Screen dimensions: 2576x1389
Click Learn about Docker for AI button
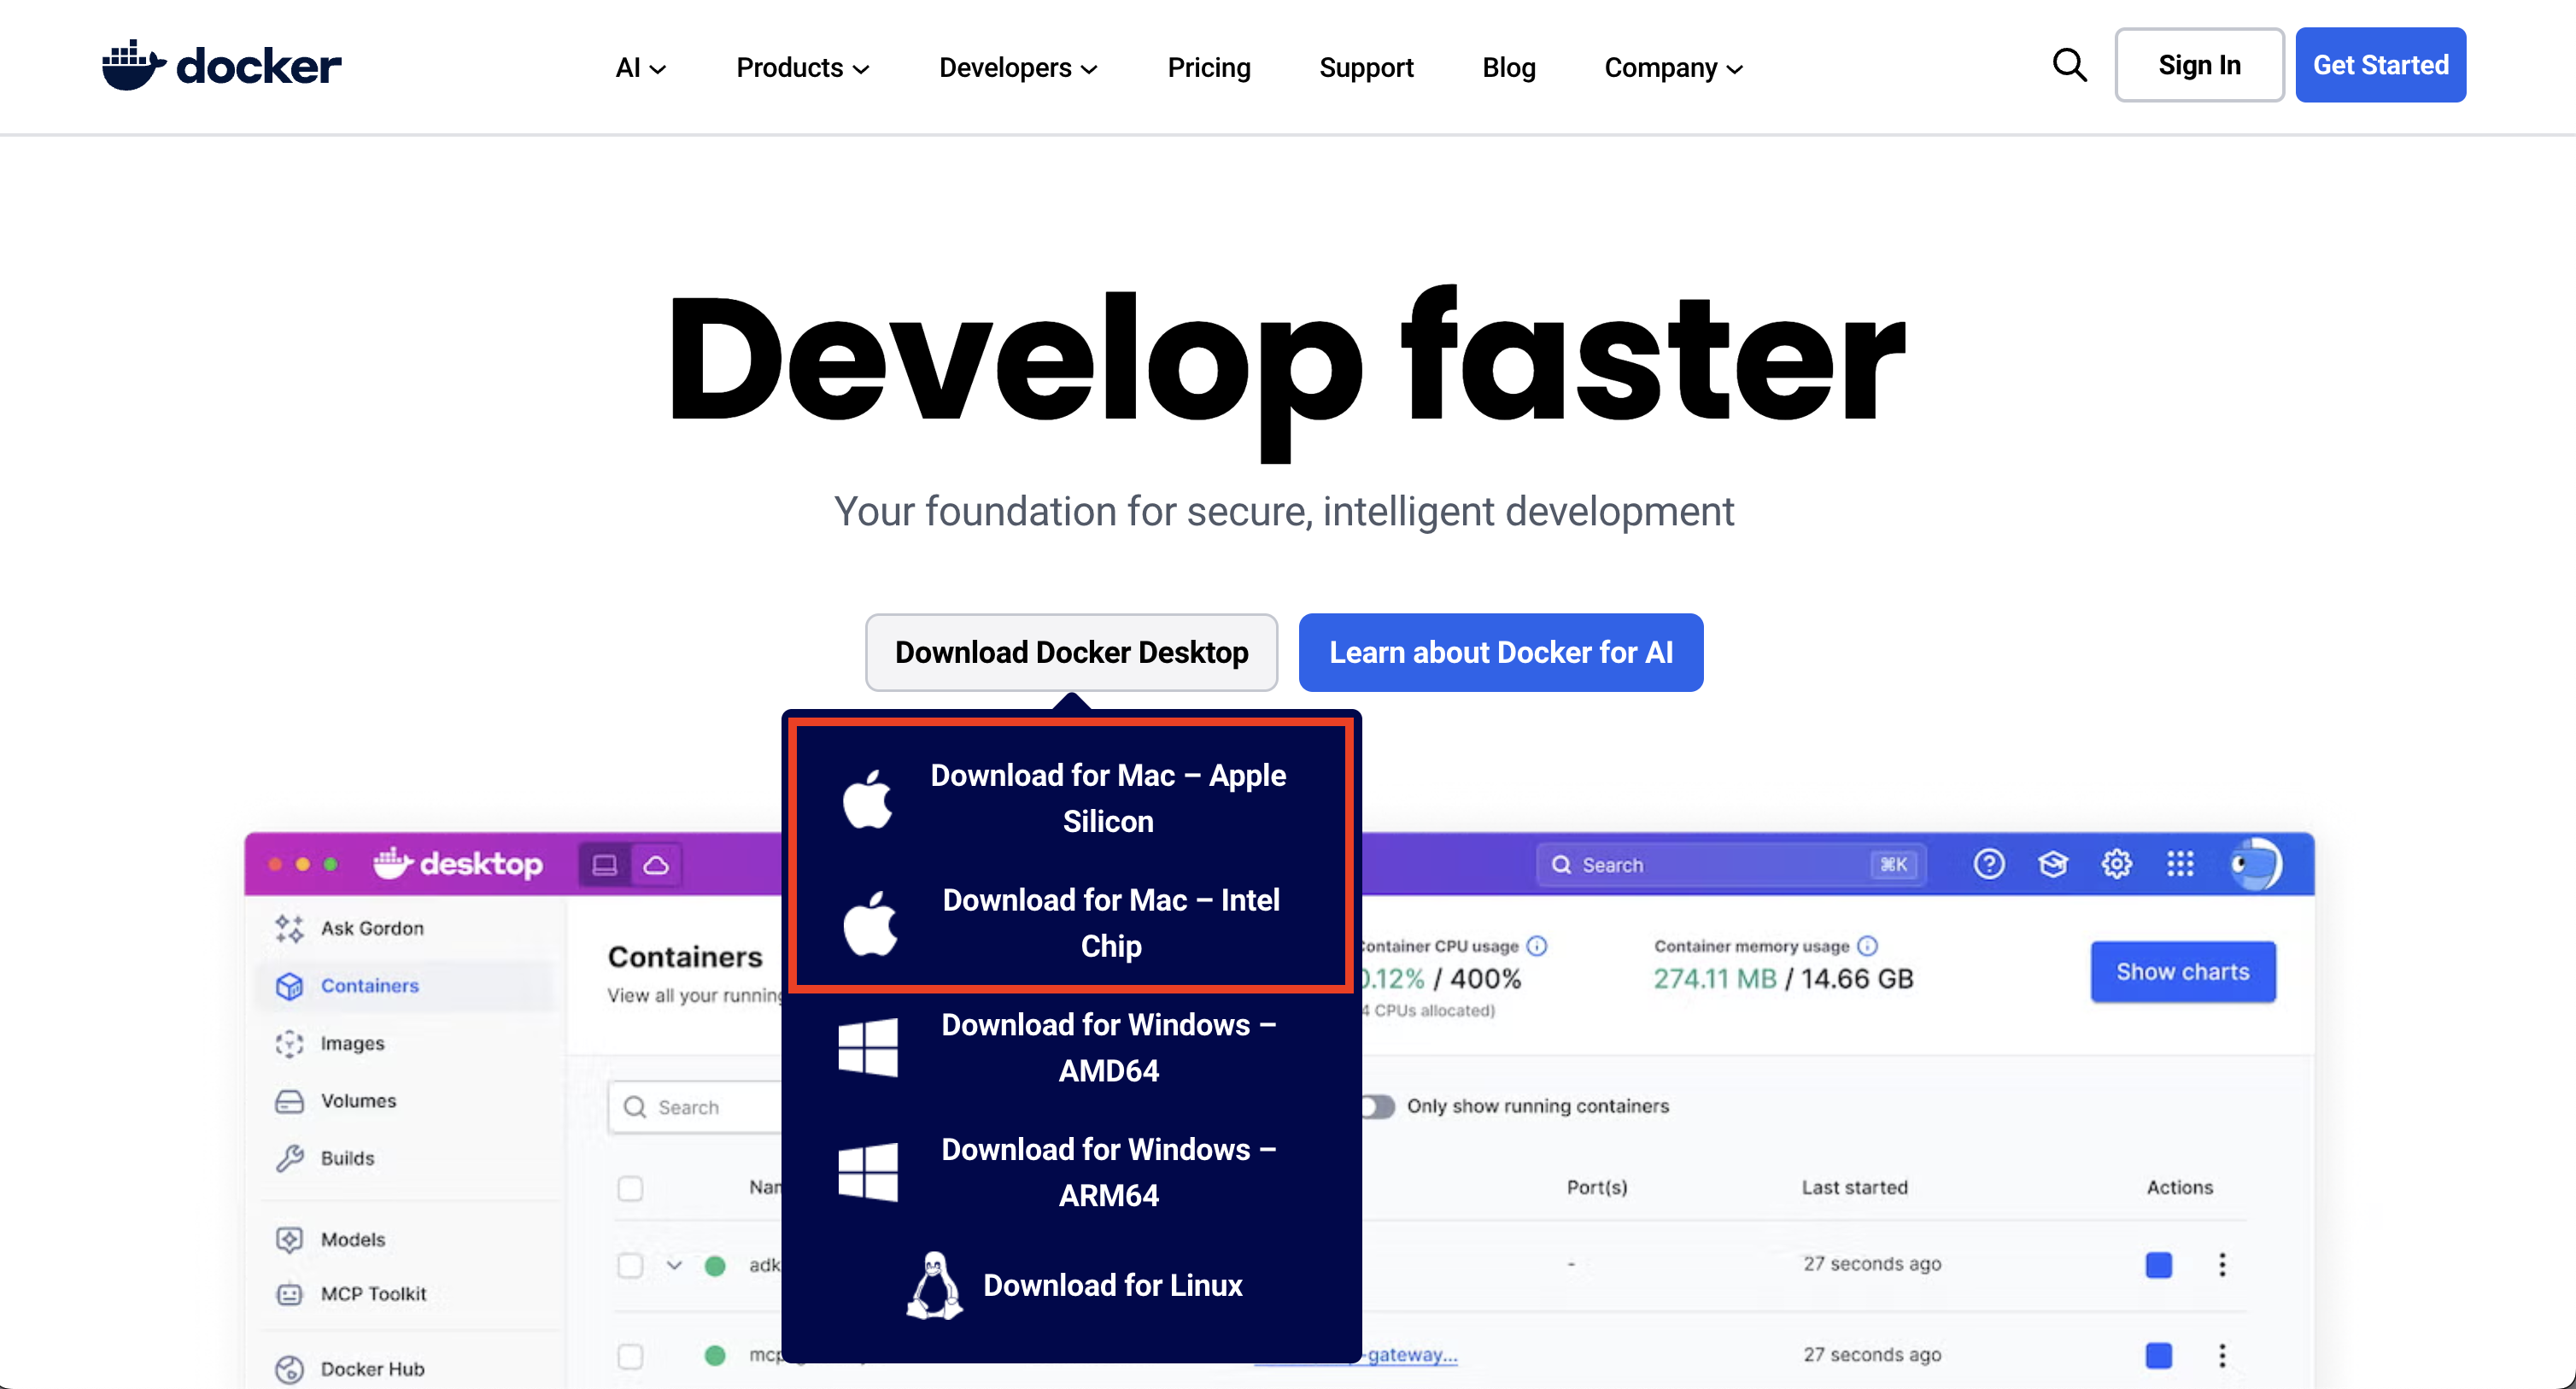click(1500, 652)
